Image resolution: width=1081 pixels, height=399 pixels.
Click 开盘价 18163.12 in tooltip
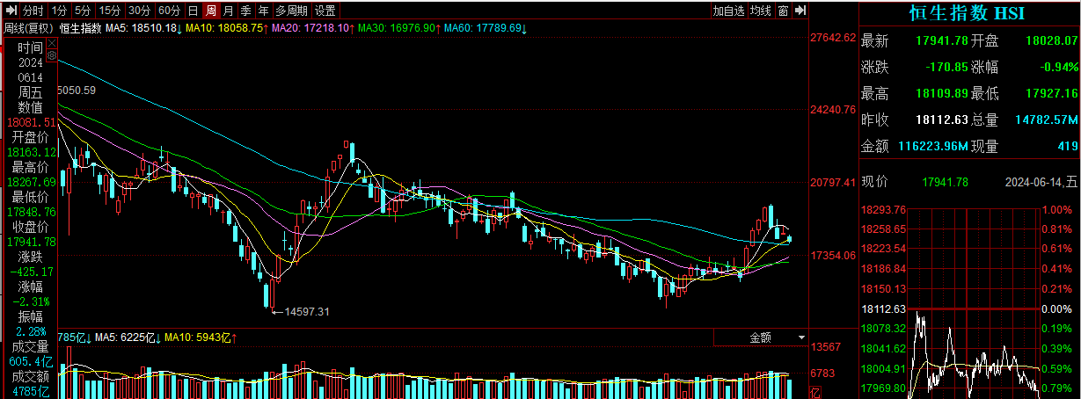point(30,151)
